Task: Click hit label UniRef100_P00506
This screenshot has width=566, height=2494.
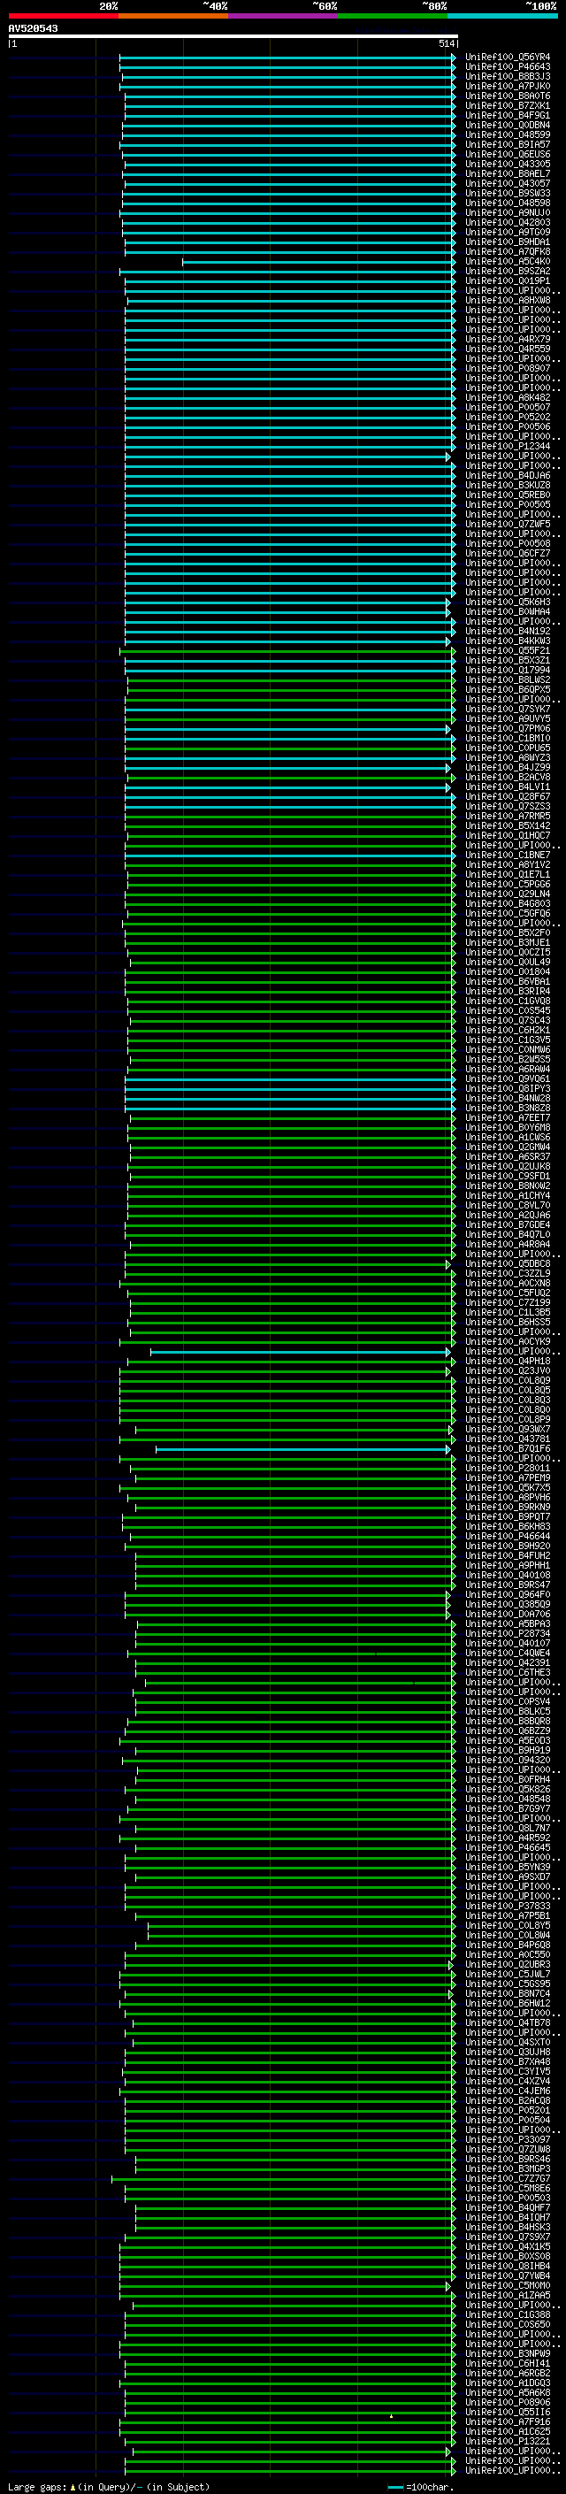Action: click(x=508, y=427)
